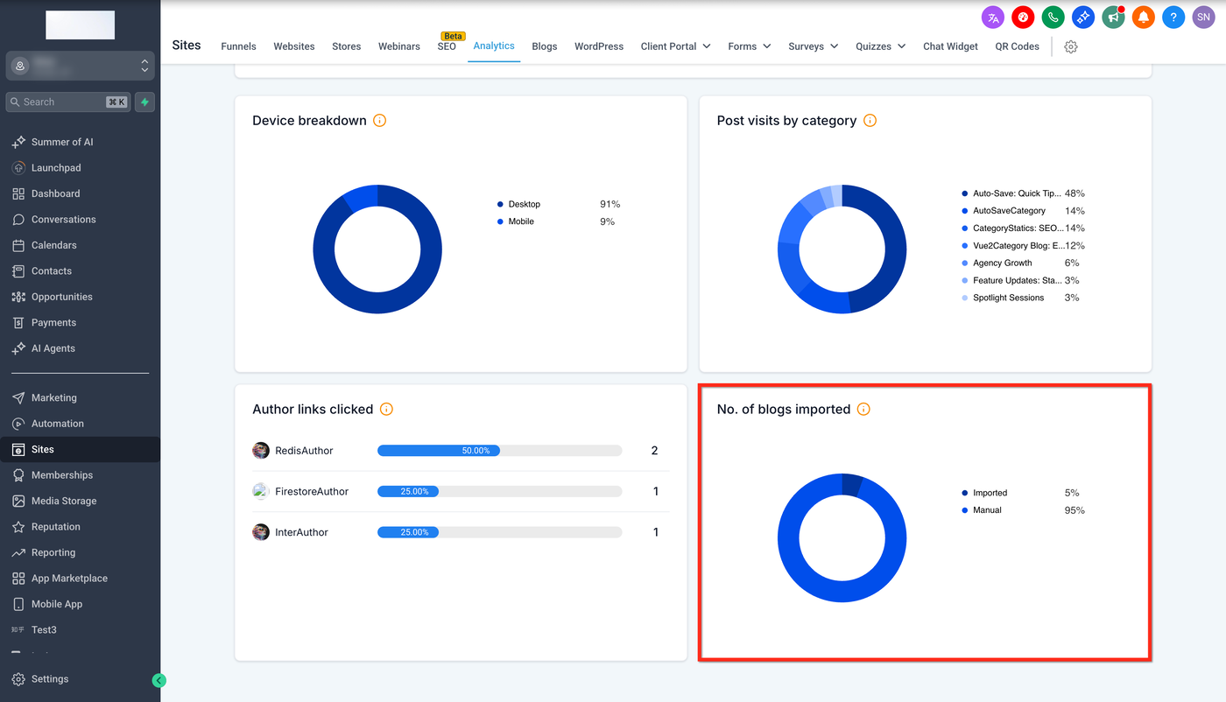1226x702 pixels.
Task: Open the blue help question mark icon
Action: pos(1173,17)
